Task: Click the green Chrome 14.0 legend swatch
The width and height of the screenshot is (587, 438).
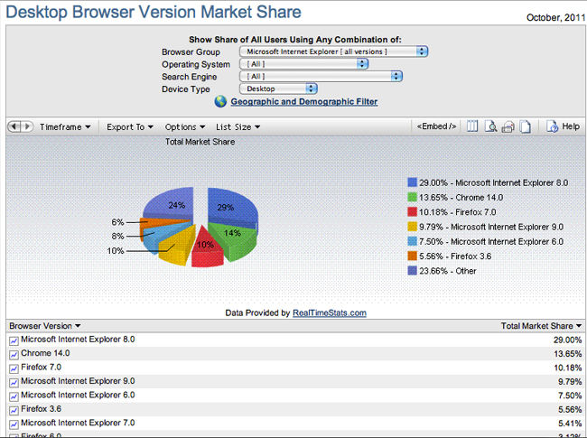Action: point(412,197)
